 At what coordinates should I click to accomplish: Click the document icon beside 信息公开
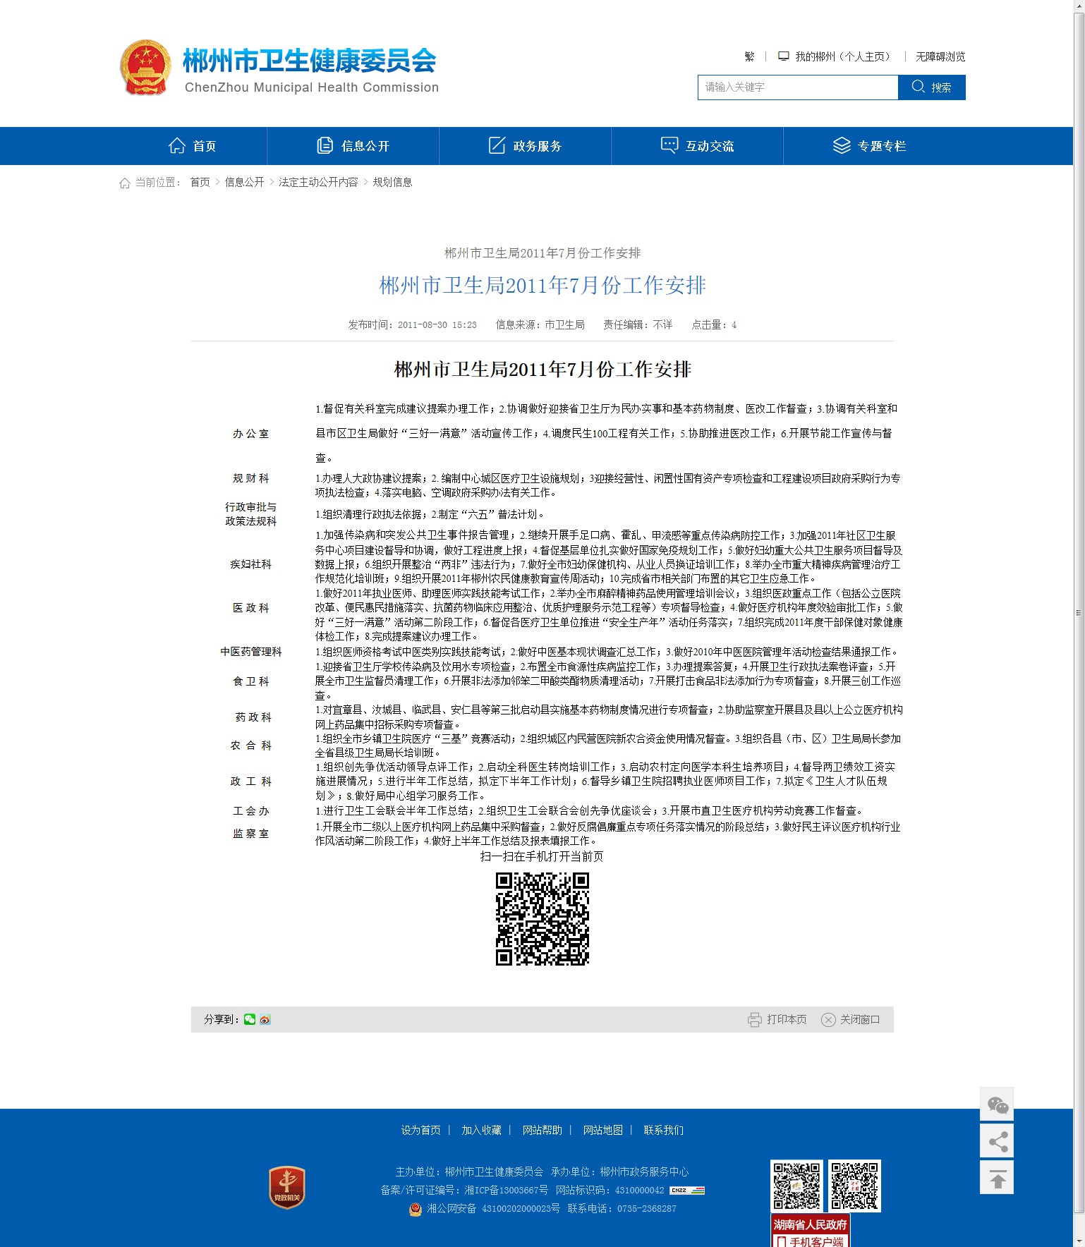pos(325,145)
